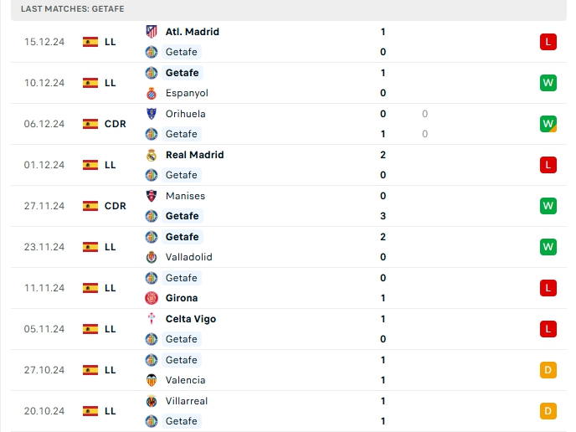Image resolution: width=576 pixels, height=432 pixels.
Task: Click the green W badge for Espanyol match
Action: 548,83
